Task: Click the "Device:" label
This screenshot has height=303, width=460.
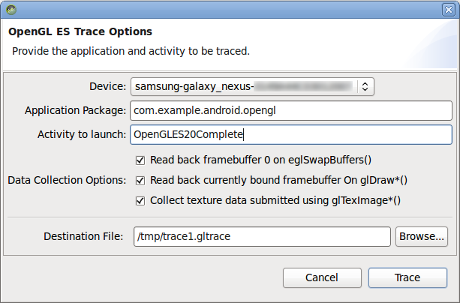Action: pyautogui.click(x=108, y=86)
